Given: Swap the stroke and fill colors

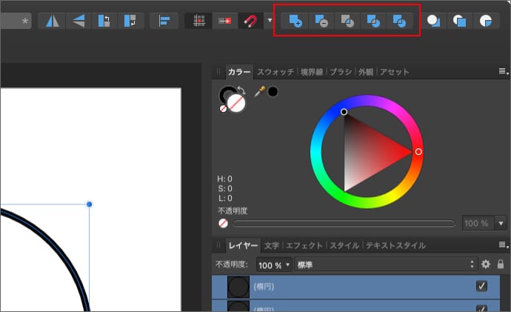Looking at the screenshot, I should click(x=241, y=91).
